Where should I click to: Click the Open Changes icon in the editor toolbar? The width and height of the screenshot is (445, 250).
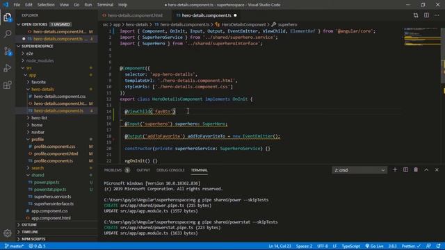point(416,15)
